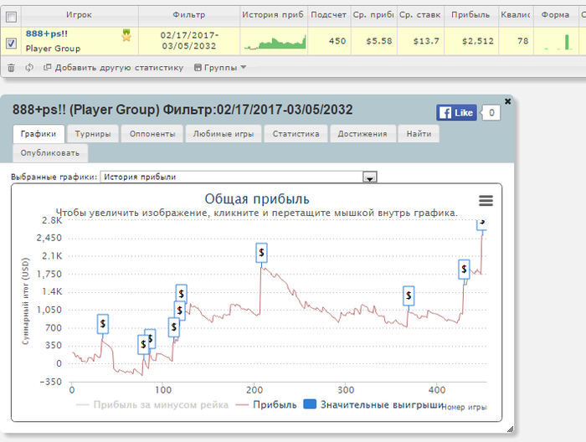Click the $13.7 average stake value
The height and width of the screenshot is (442, 586).
[x=425, y=41]
